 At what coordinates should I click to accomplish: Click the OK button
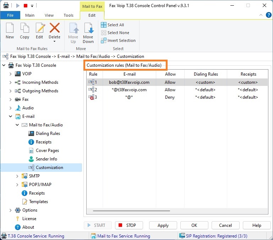pyautogui.click(x=194, y=225)
